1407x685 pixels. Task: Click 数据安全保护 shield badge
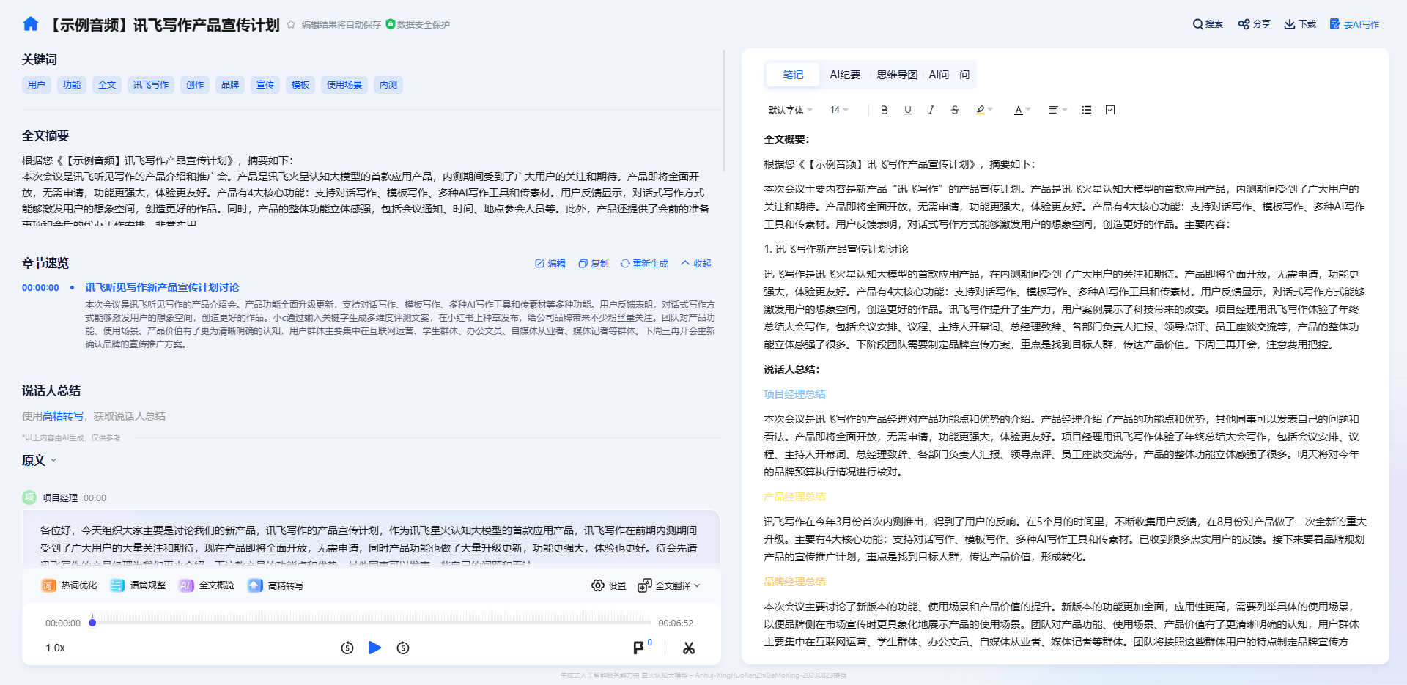(418, 24)
